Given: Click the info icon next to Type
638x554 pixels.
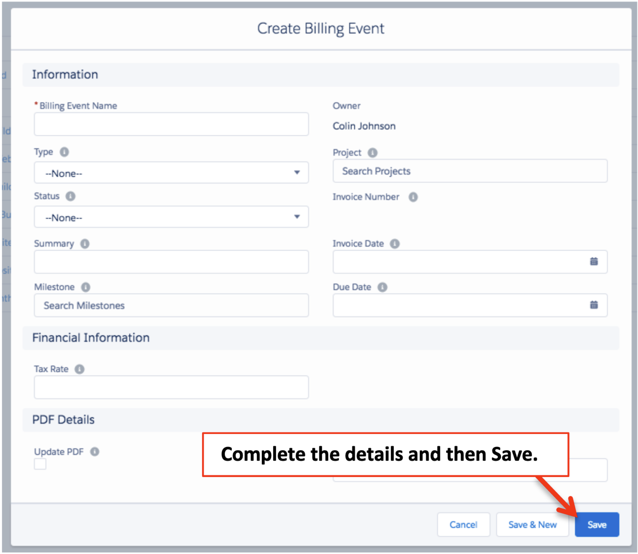Looking at the screenshot, I should (65, 152).
